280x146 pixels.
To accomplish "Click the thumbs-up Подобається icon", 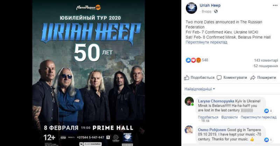I will (x=187, y=78).
